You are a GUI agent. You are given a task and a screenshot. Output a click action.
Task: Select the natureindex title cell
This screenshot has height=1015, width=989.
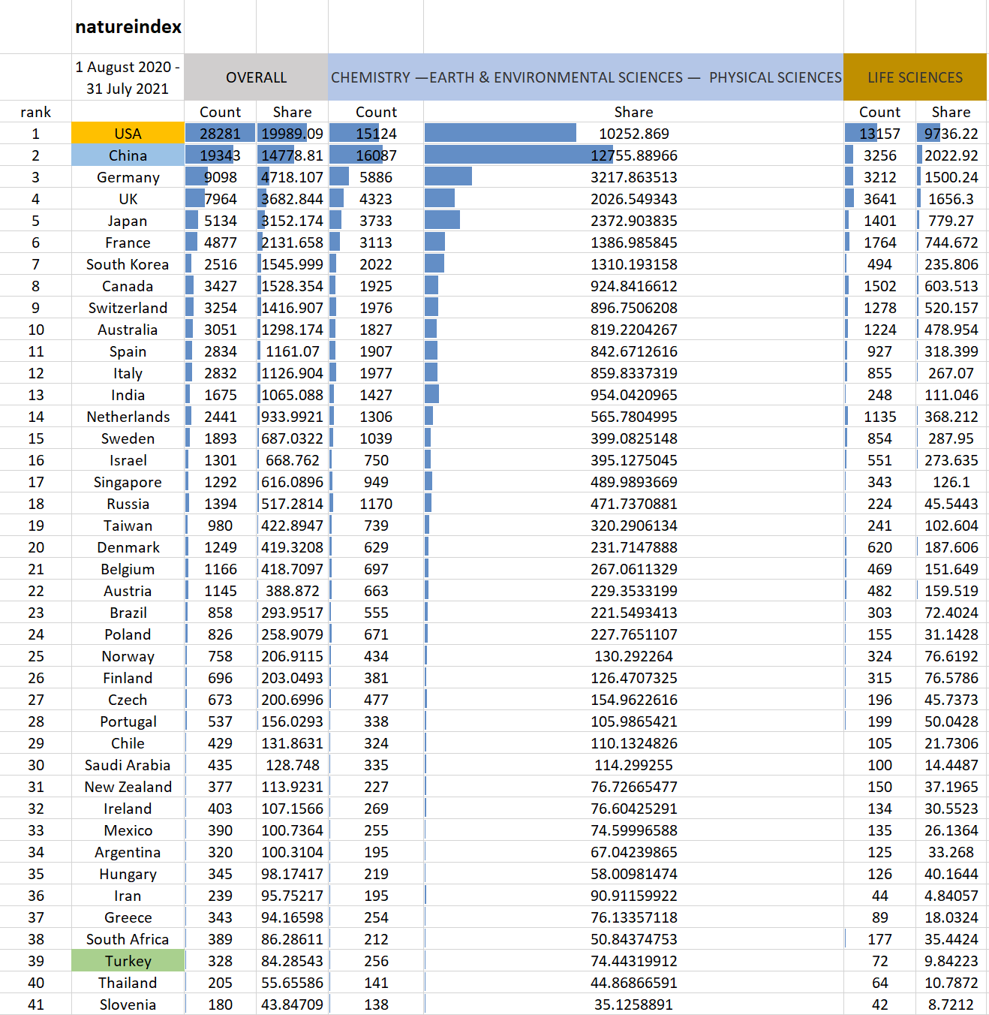point(128,27)
